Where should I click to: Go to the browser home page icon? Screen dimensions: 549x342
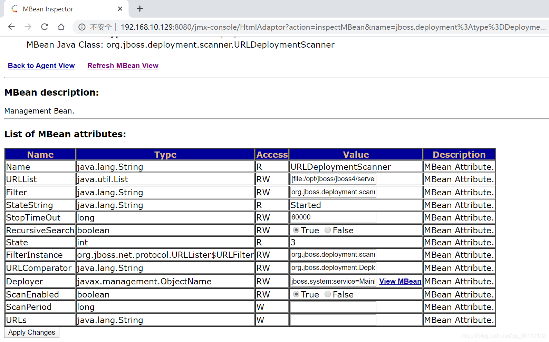(x=61, y=27)
